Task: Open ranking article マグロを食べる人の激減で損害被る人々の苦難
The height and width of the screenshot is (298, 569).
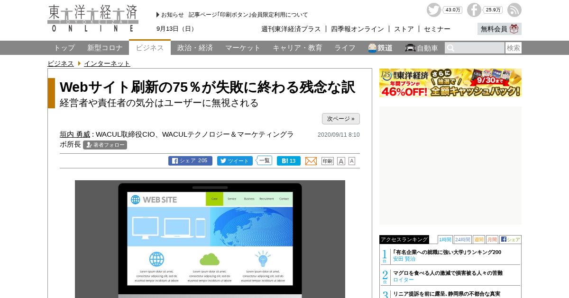Action: coord(448,273)
